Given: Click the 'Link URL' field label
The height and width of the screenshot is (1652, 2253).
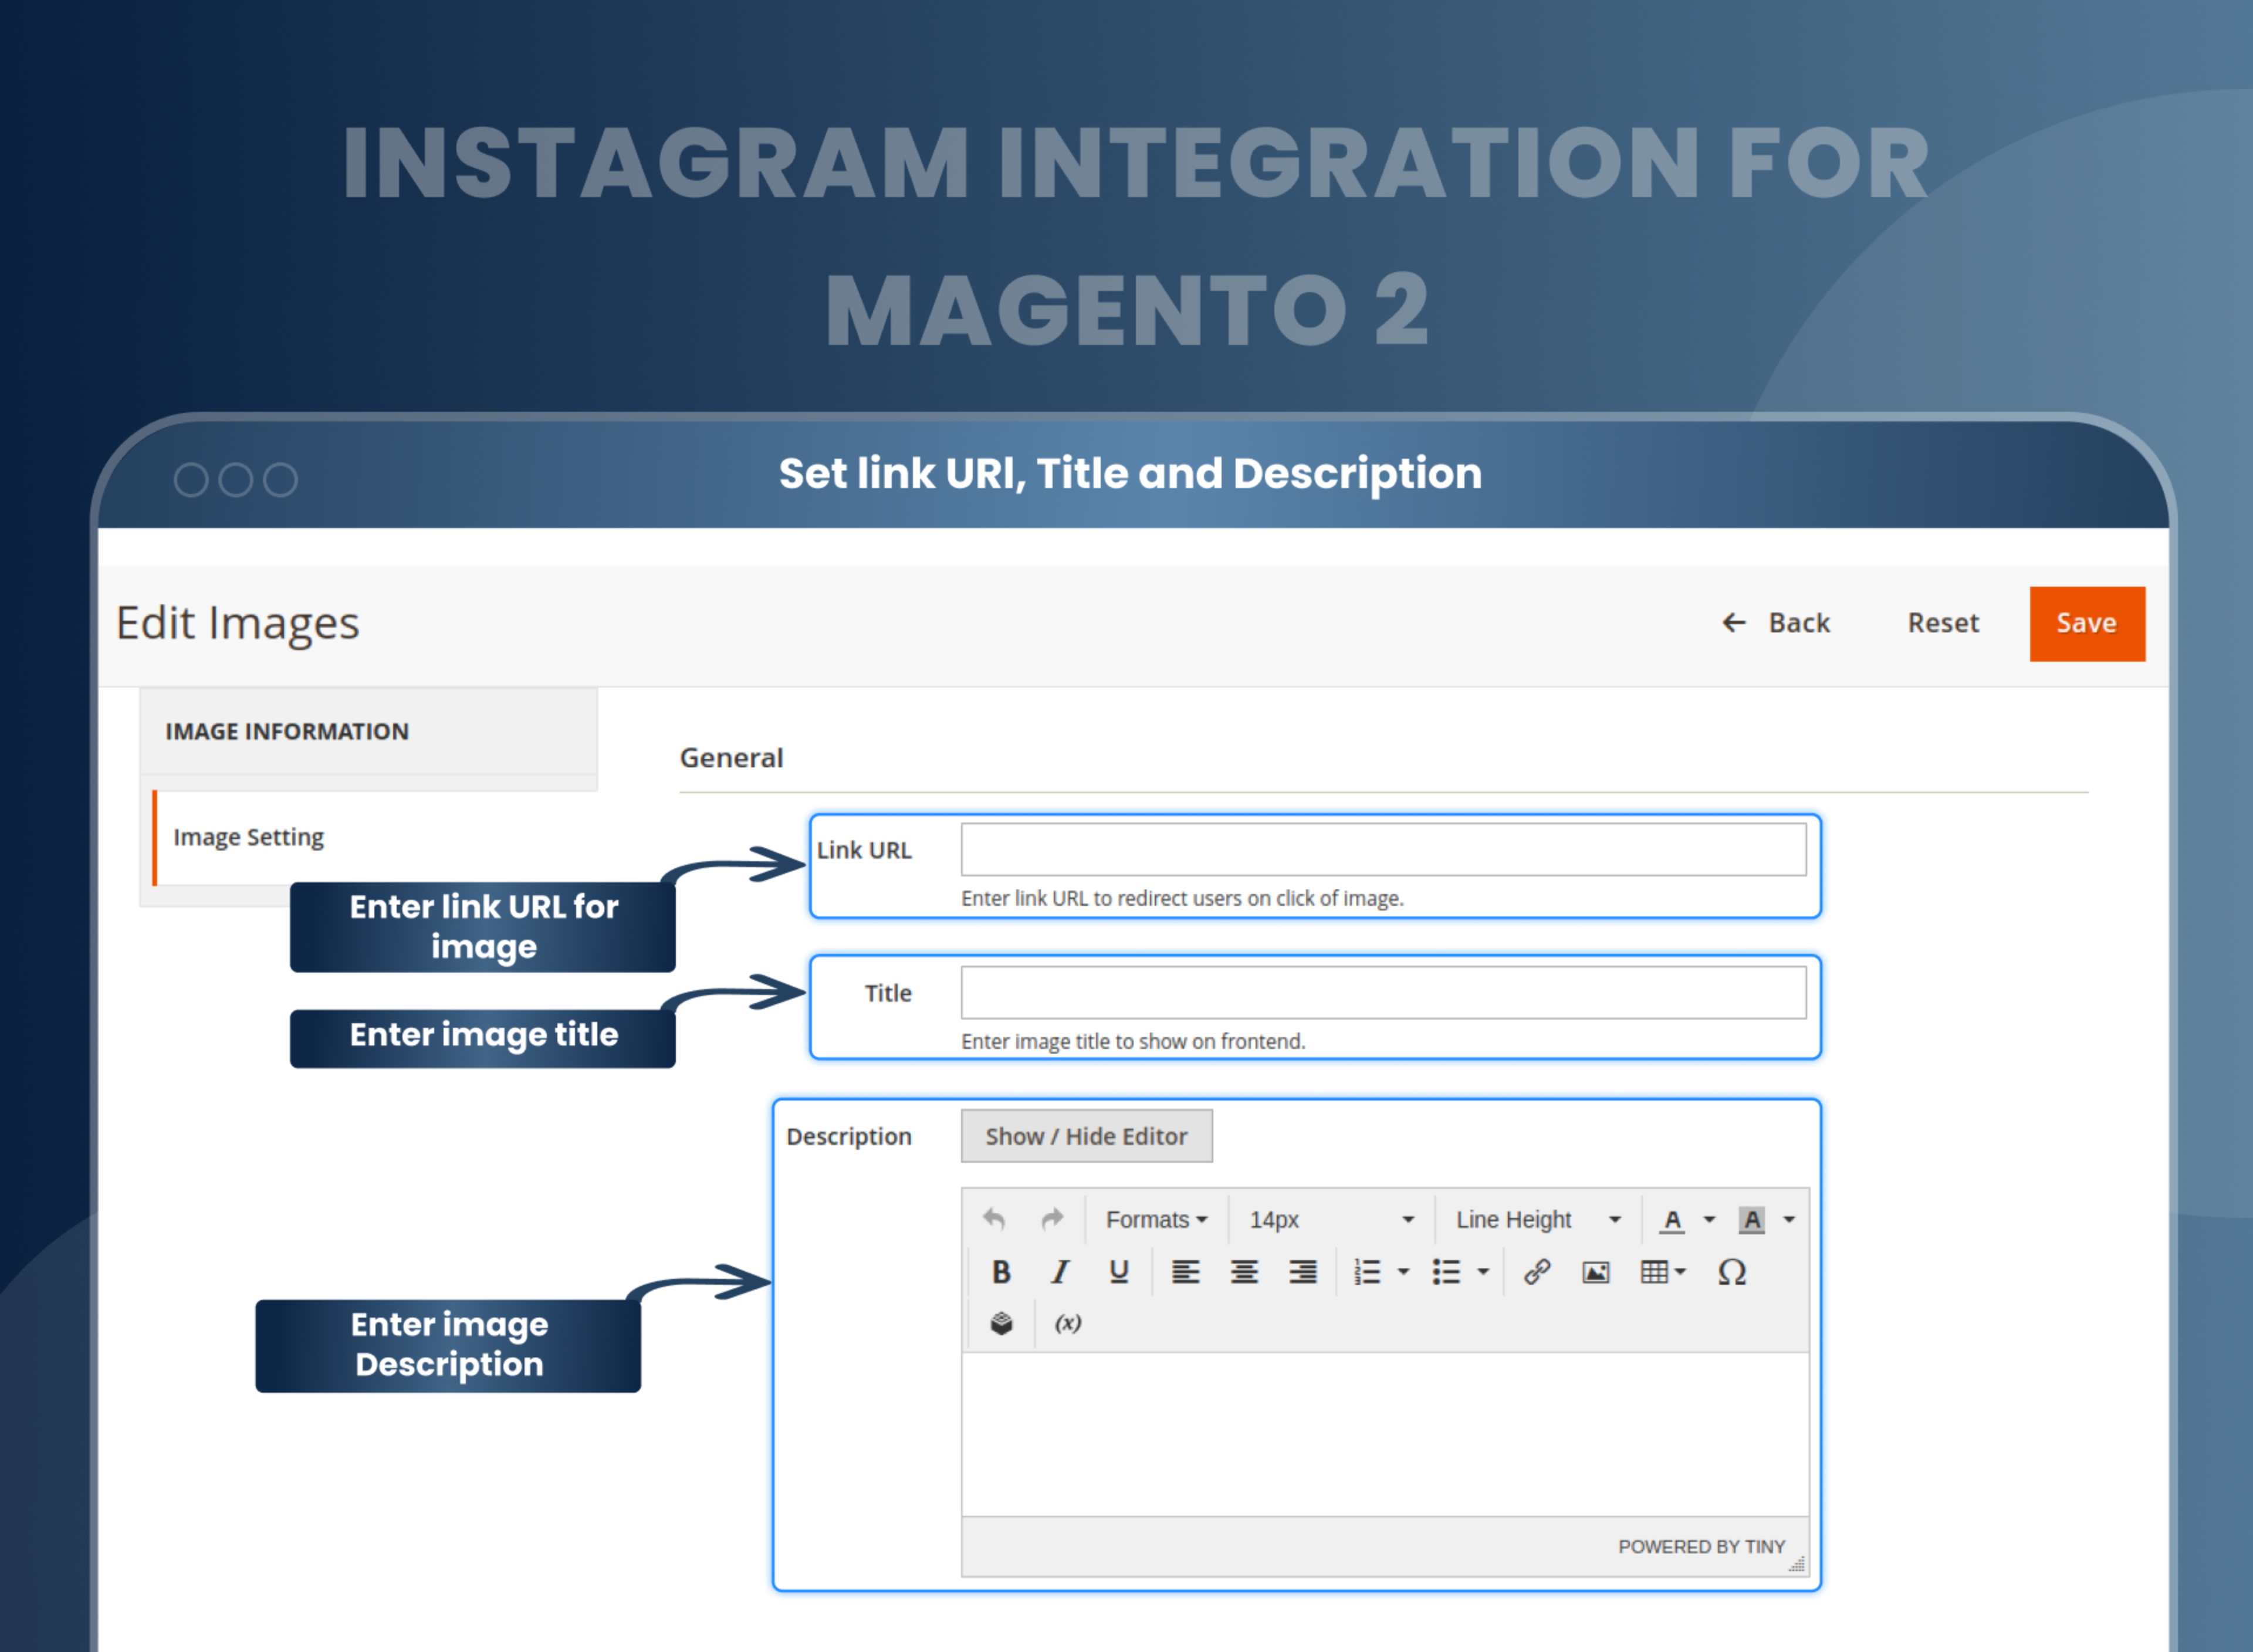Looking at the screenshot, I should [x=864, y=850].
